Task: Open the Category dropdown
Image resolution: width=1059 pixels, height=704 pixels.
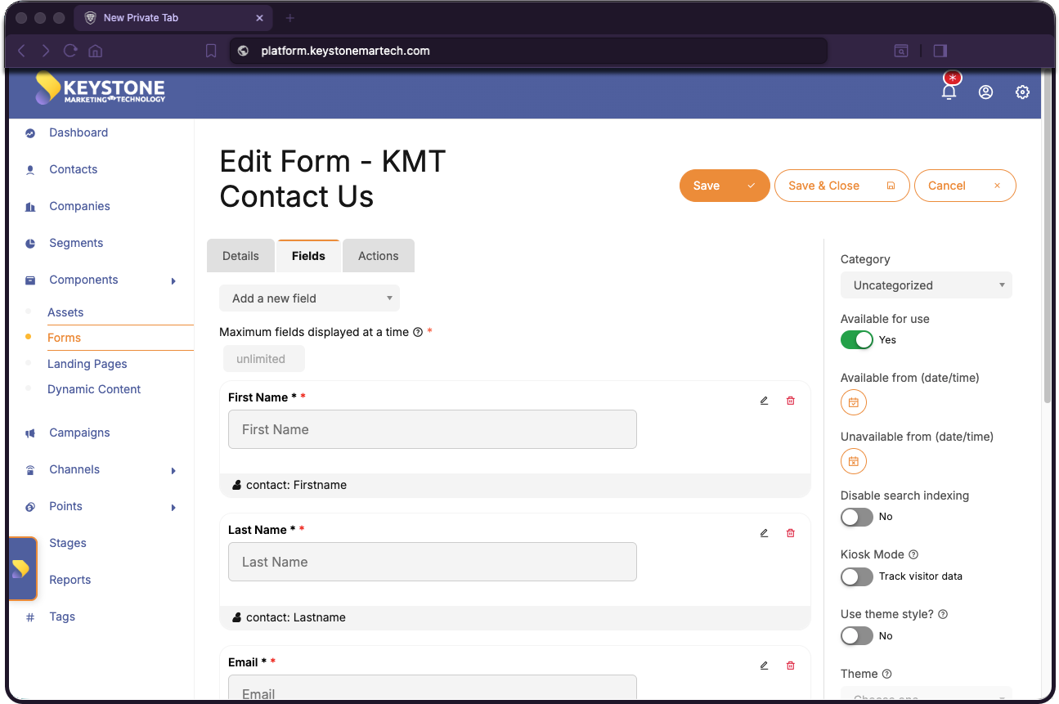Action: [x=926, y=285]
